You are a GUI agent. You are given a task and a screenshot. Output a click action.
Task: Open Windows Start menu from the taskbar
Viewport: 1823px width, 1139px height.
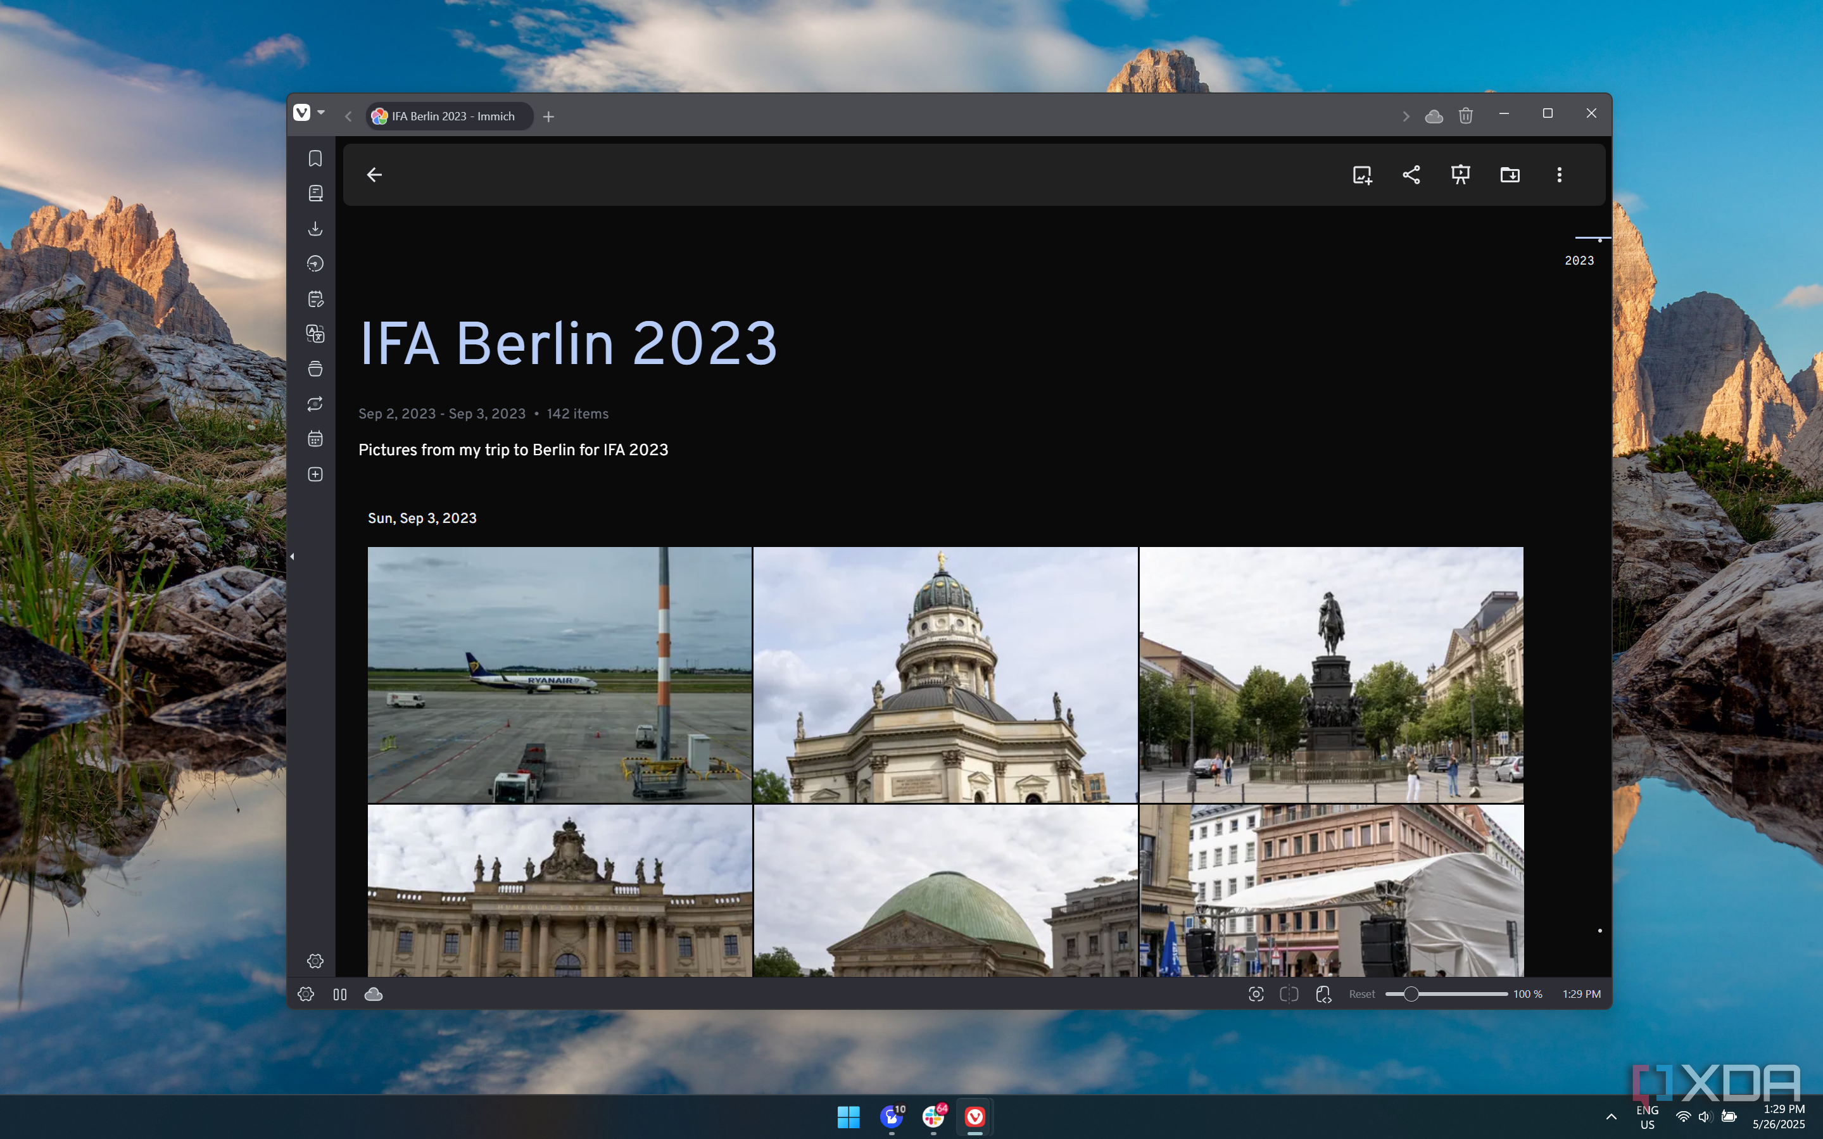(848, 1116)
